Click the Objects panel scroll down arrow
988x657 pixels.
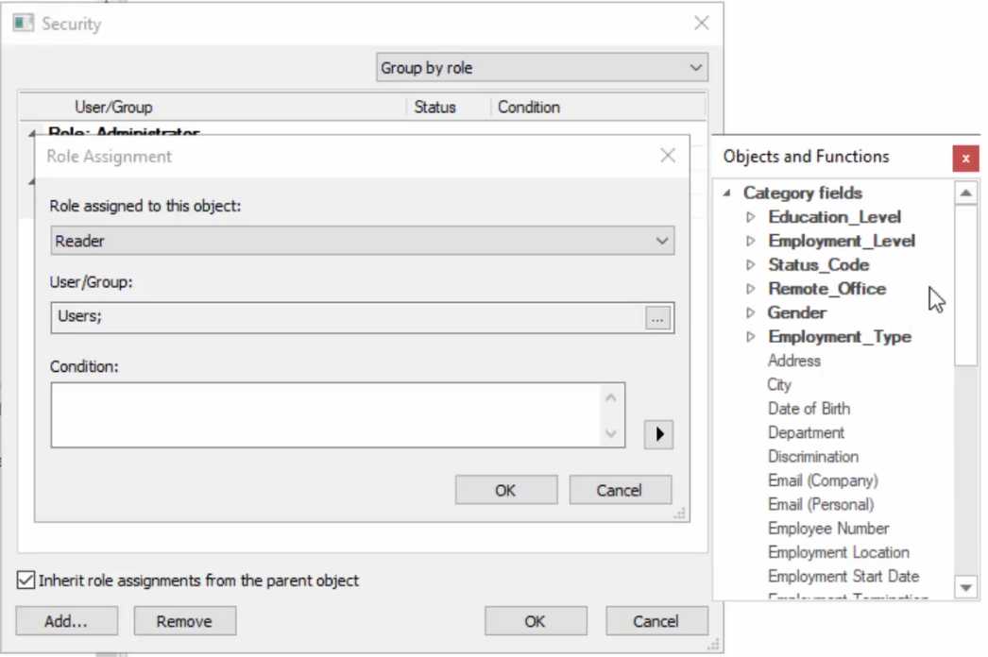[965, 588]
